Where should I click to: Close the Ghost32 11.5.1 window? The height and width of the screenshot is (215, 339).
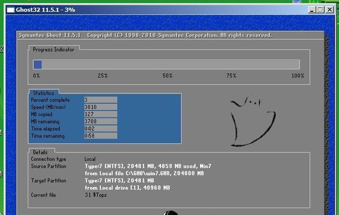(x=330, y=10)
